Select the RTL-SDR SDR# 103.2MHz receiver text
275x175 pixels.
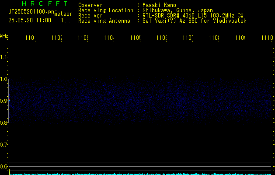193,16
